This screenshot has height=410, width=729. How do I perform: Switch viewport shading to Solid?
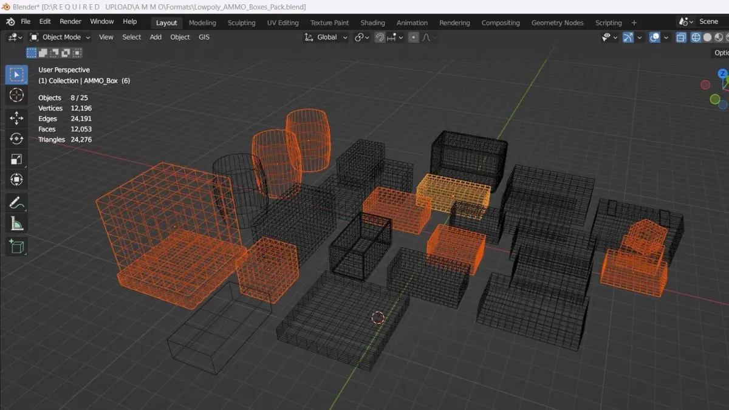point(708,37)
